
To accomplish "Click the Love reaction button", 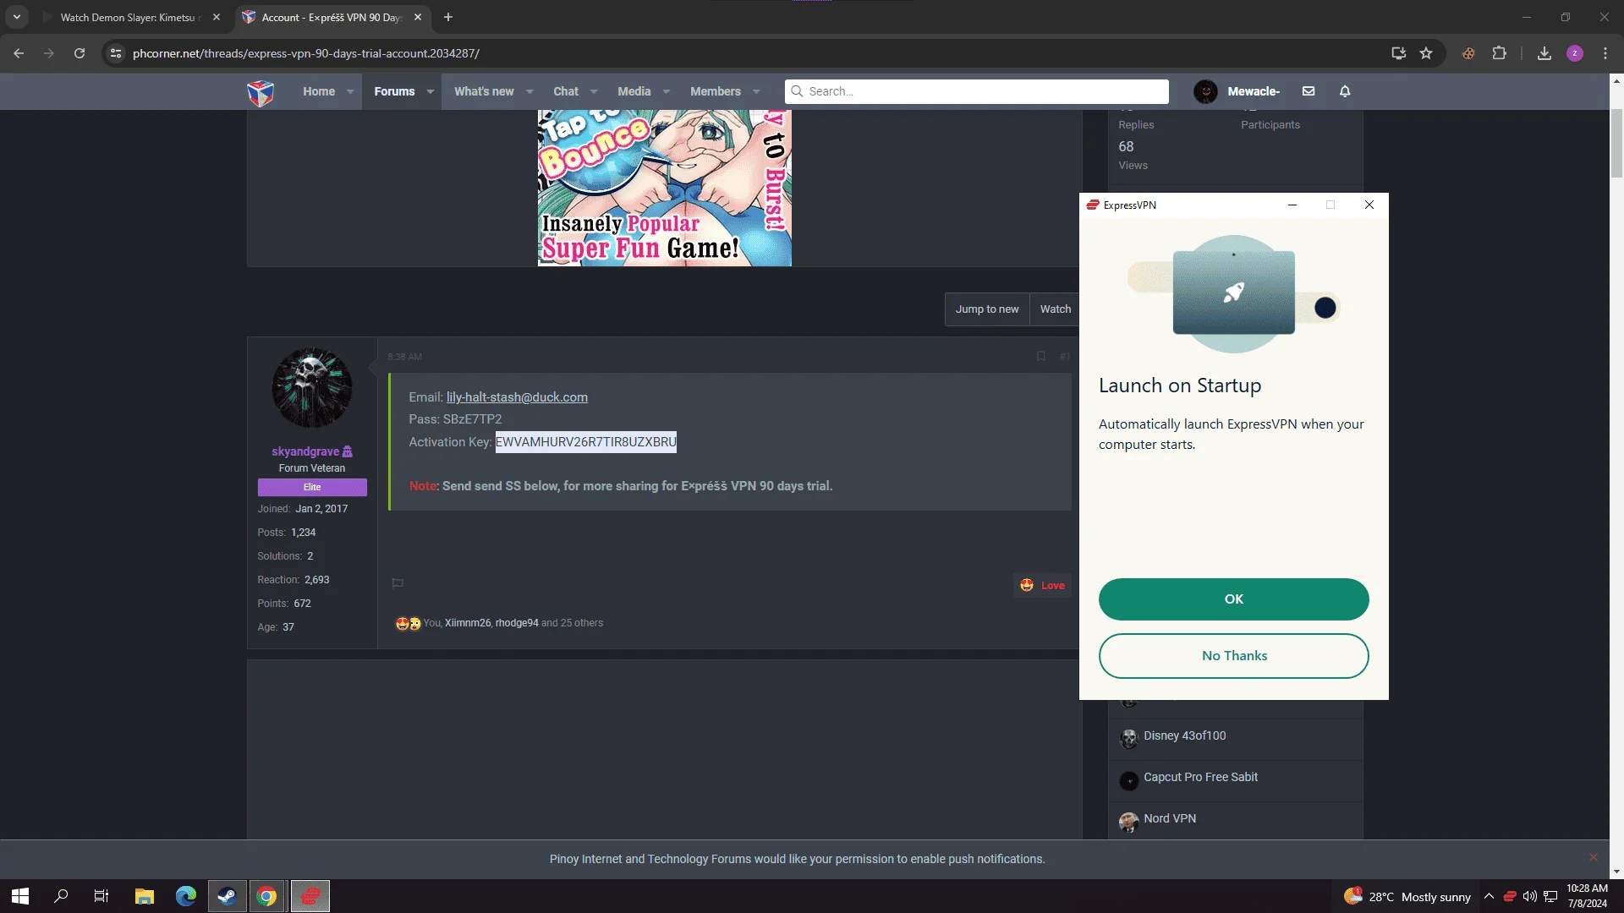I will pos(1043,585).
